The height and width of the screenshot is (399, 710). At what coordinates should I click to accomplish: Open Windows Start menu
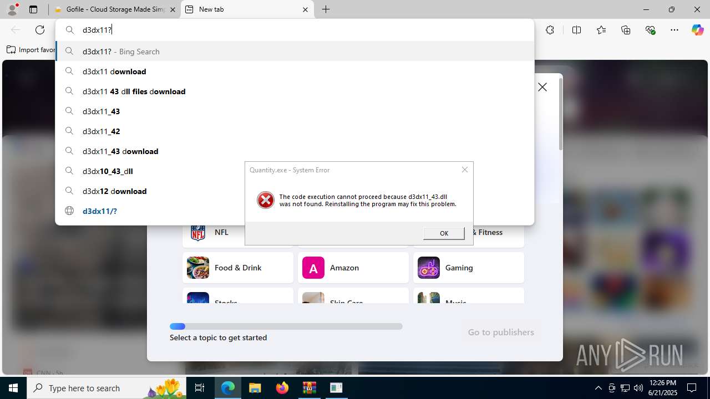(x=13, y=388)
